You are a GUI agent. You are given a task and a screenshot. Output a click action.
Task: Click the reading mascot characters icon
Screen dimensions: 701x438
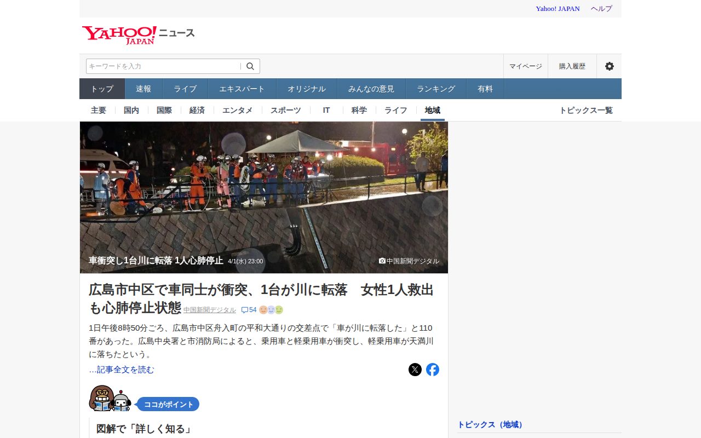pyautogui.click(x=110, y=399)
